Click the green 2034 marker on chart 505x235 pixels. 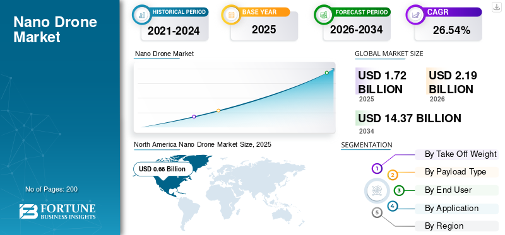tap(326, 72)
